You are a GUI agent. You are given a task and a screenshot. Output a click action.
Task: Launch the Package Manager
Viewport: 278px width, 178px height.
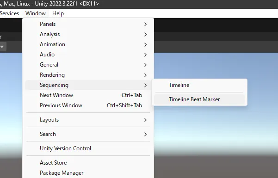click(88, 173)
